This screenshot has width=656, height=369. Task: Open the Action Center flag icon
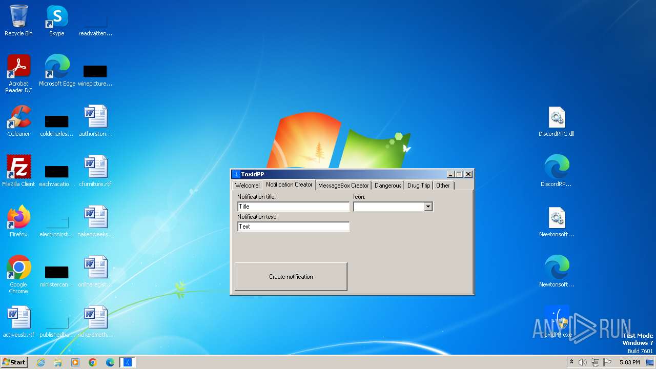coord(607,362)
